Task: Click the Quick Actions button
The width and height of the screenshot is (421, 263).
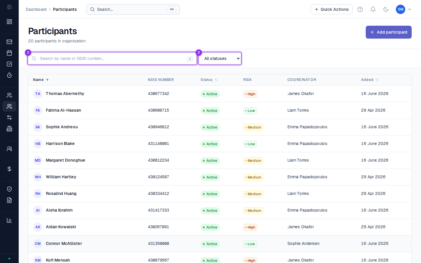Action: (x=332, y=9)
